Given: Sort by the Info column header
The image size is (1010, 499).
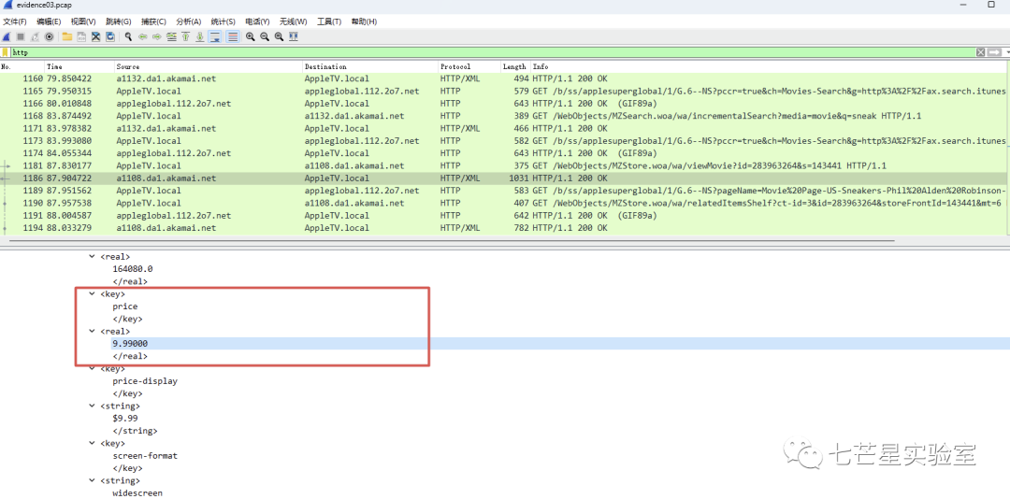Looking at the screenshot, I should tap(768, 66).
